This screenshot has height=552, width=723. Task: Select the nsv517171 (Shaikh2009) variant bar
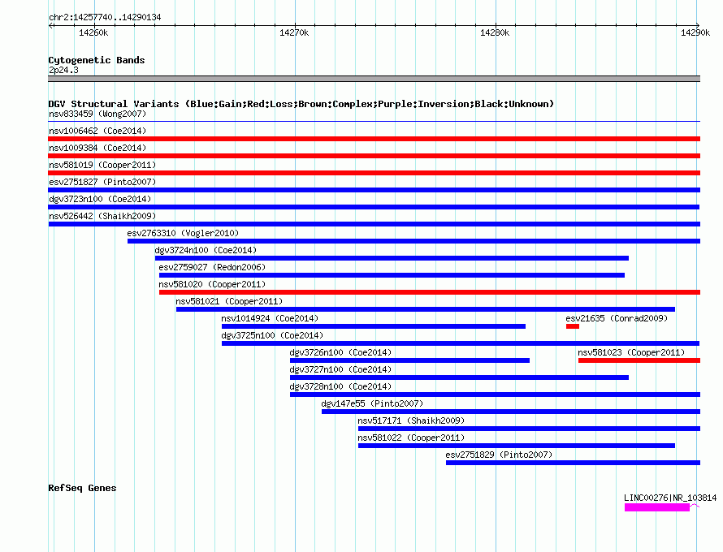pyautogui.click(x=530, y=429)
